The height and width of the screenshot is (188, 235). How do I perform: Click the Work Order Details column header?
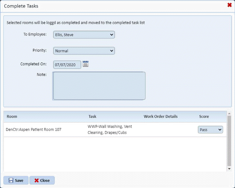tap(160, 116)
